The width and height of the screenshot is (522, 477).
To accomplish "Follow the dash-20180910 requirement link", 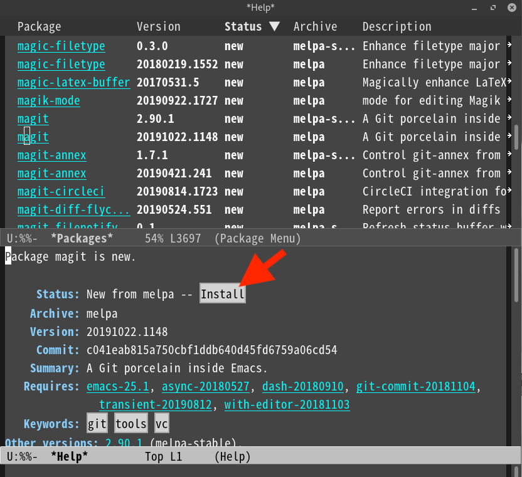I will click(x=303, y=387).
